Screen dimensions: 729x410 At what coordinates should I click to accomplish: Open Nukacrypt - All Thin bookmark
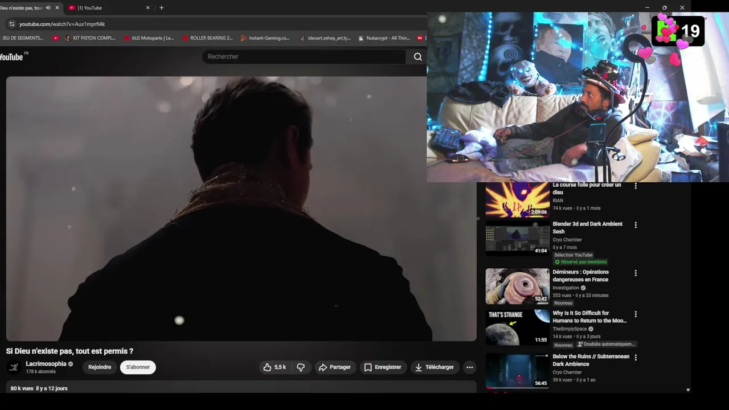tap(384, 38)
